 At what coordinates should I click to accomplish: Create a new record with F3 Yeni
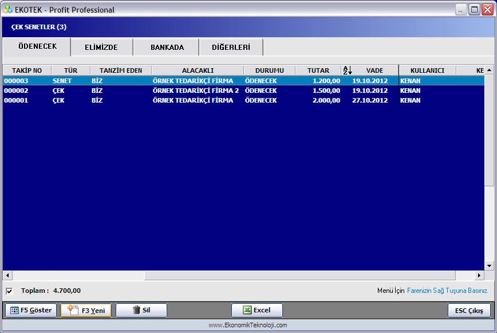[86, 310]
